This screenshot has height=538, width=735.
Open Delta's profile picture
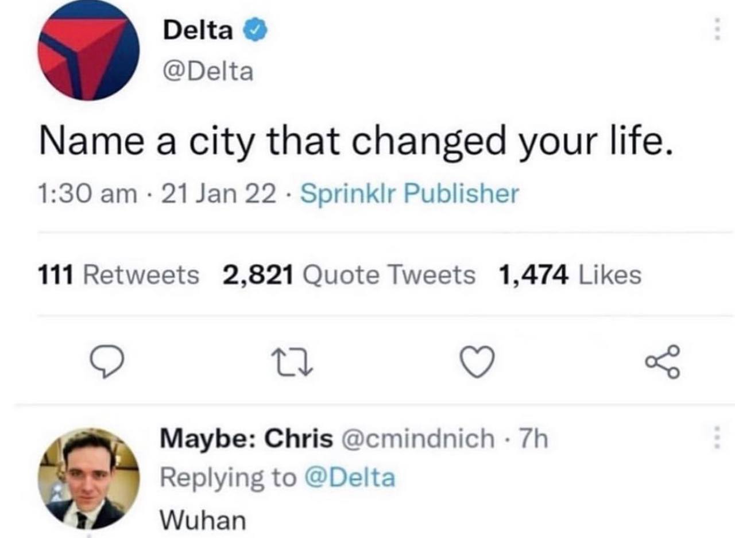[89, 51]
